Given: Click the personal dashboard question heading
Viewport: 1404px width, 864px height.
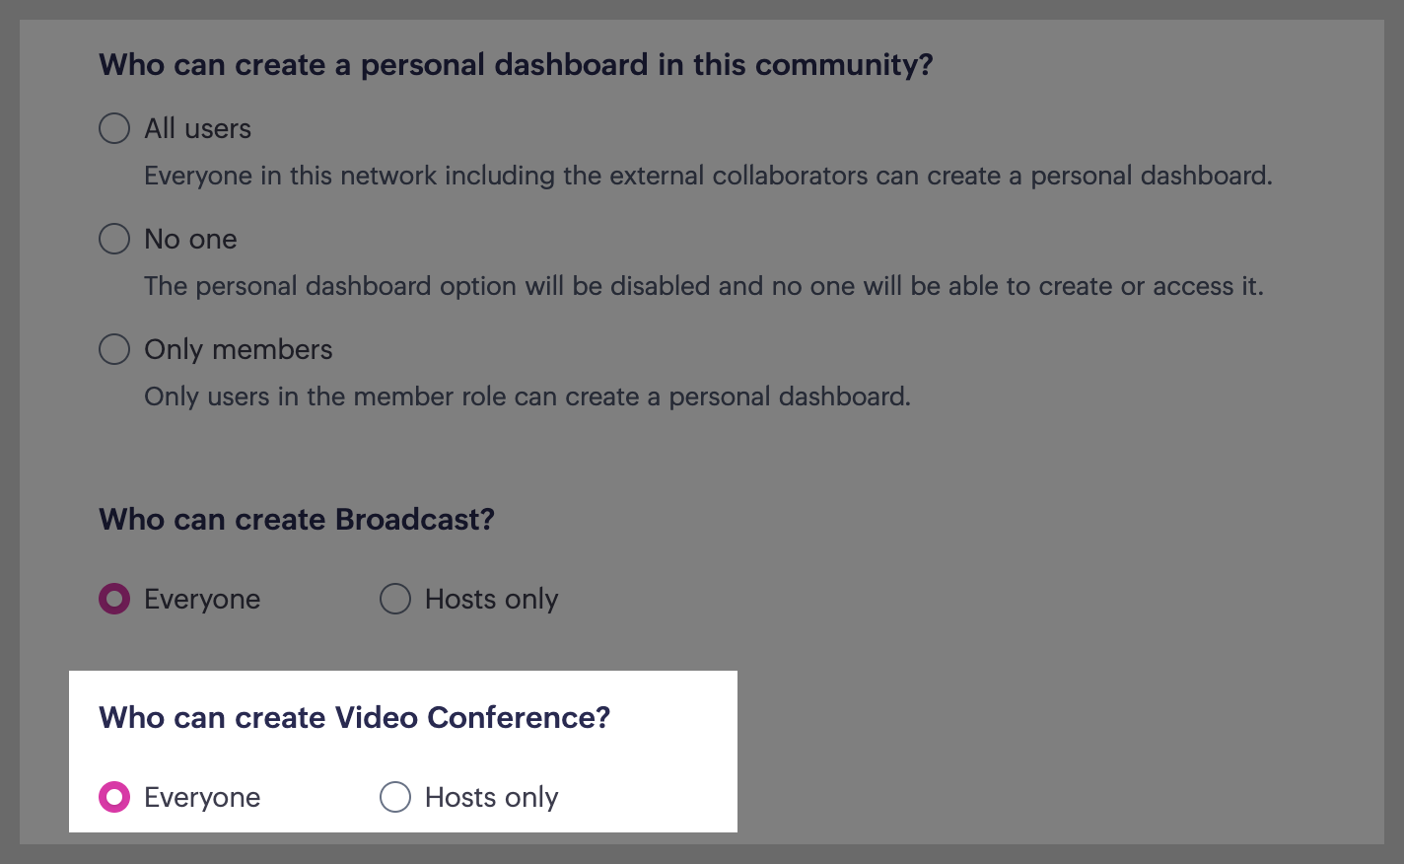Looking at the screenshot, I should click(516, 65).
